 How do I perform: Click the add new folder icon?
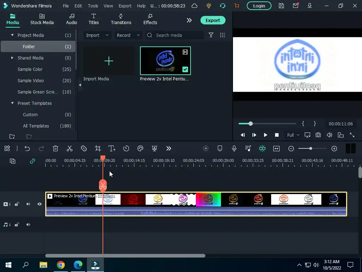[x=12, y=136]
